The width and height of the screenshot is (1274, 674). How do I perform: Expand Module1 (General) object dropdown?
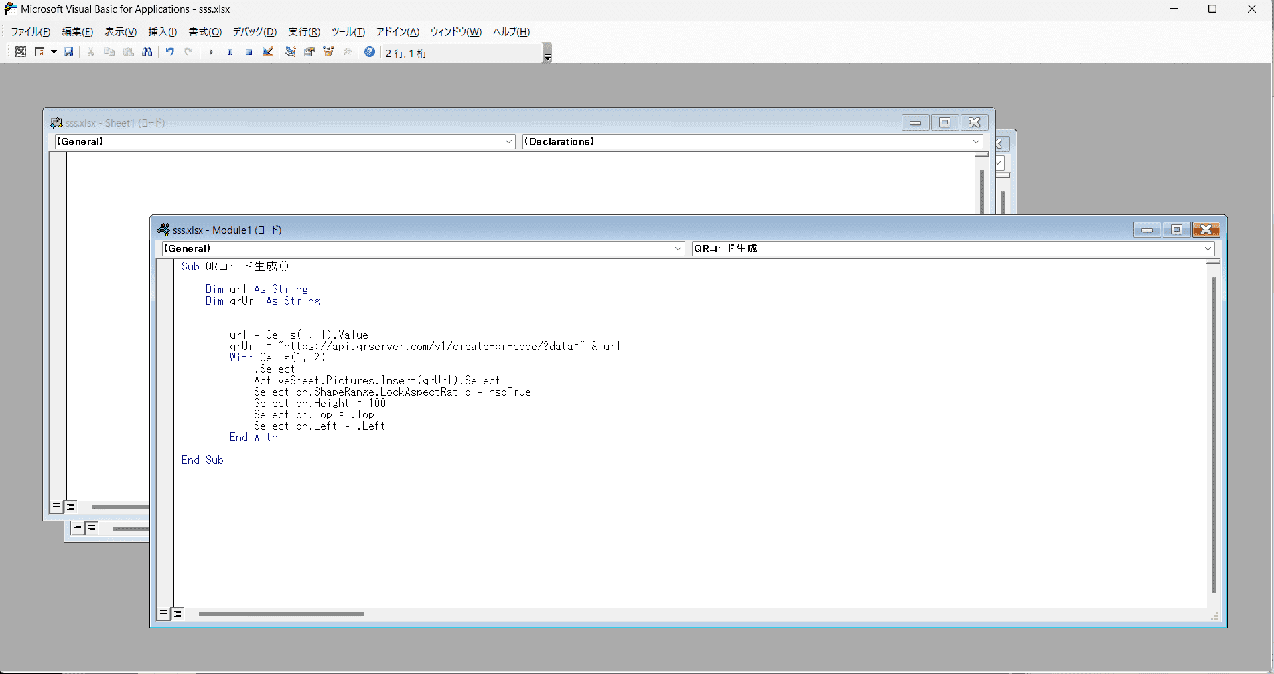678,248
